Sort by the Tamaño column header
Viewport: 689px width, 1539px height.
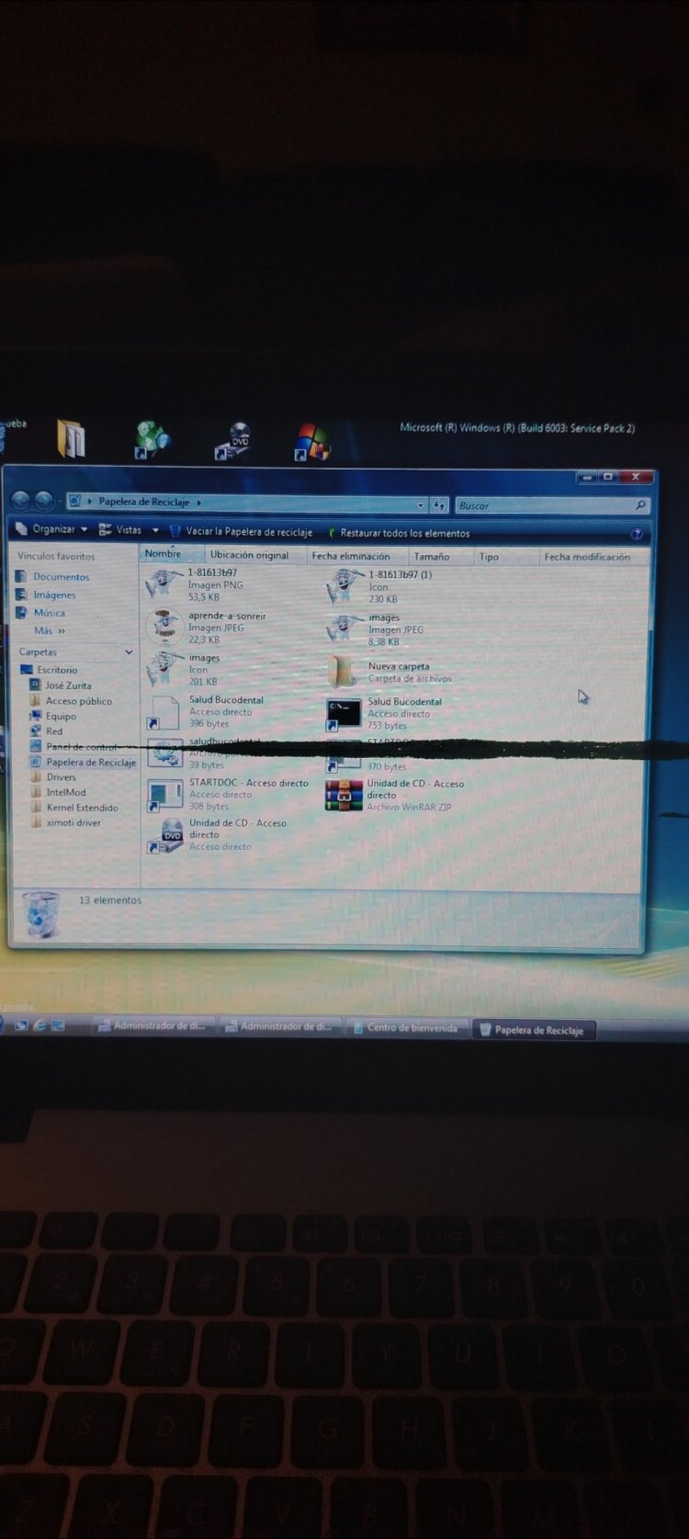click(431, 557)
